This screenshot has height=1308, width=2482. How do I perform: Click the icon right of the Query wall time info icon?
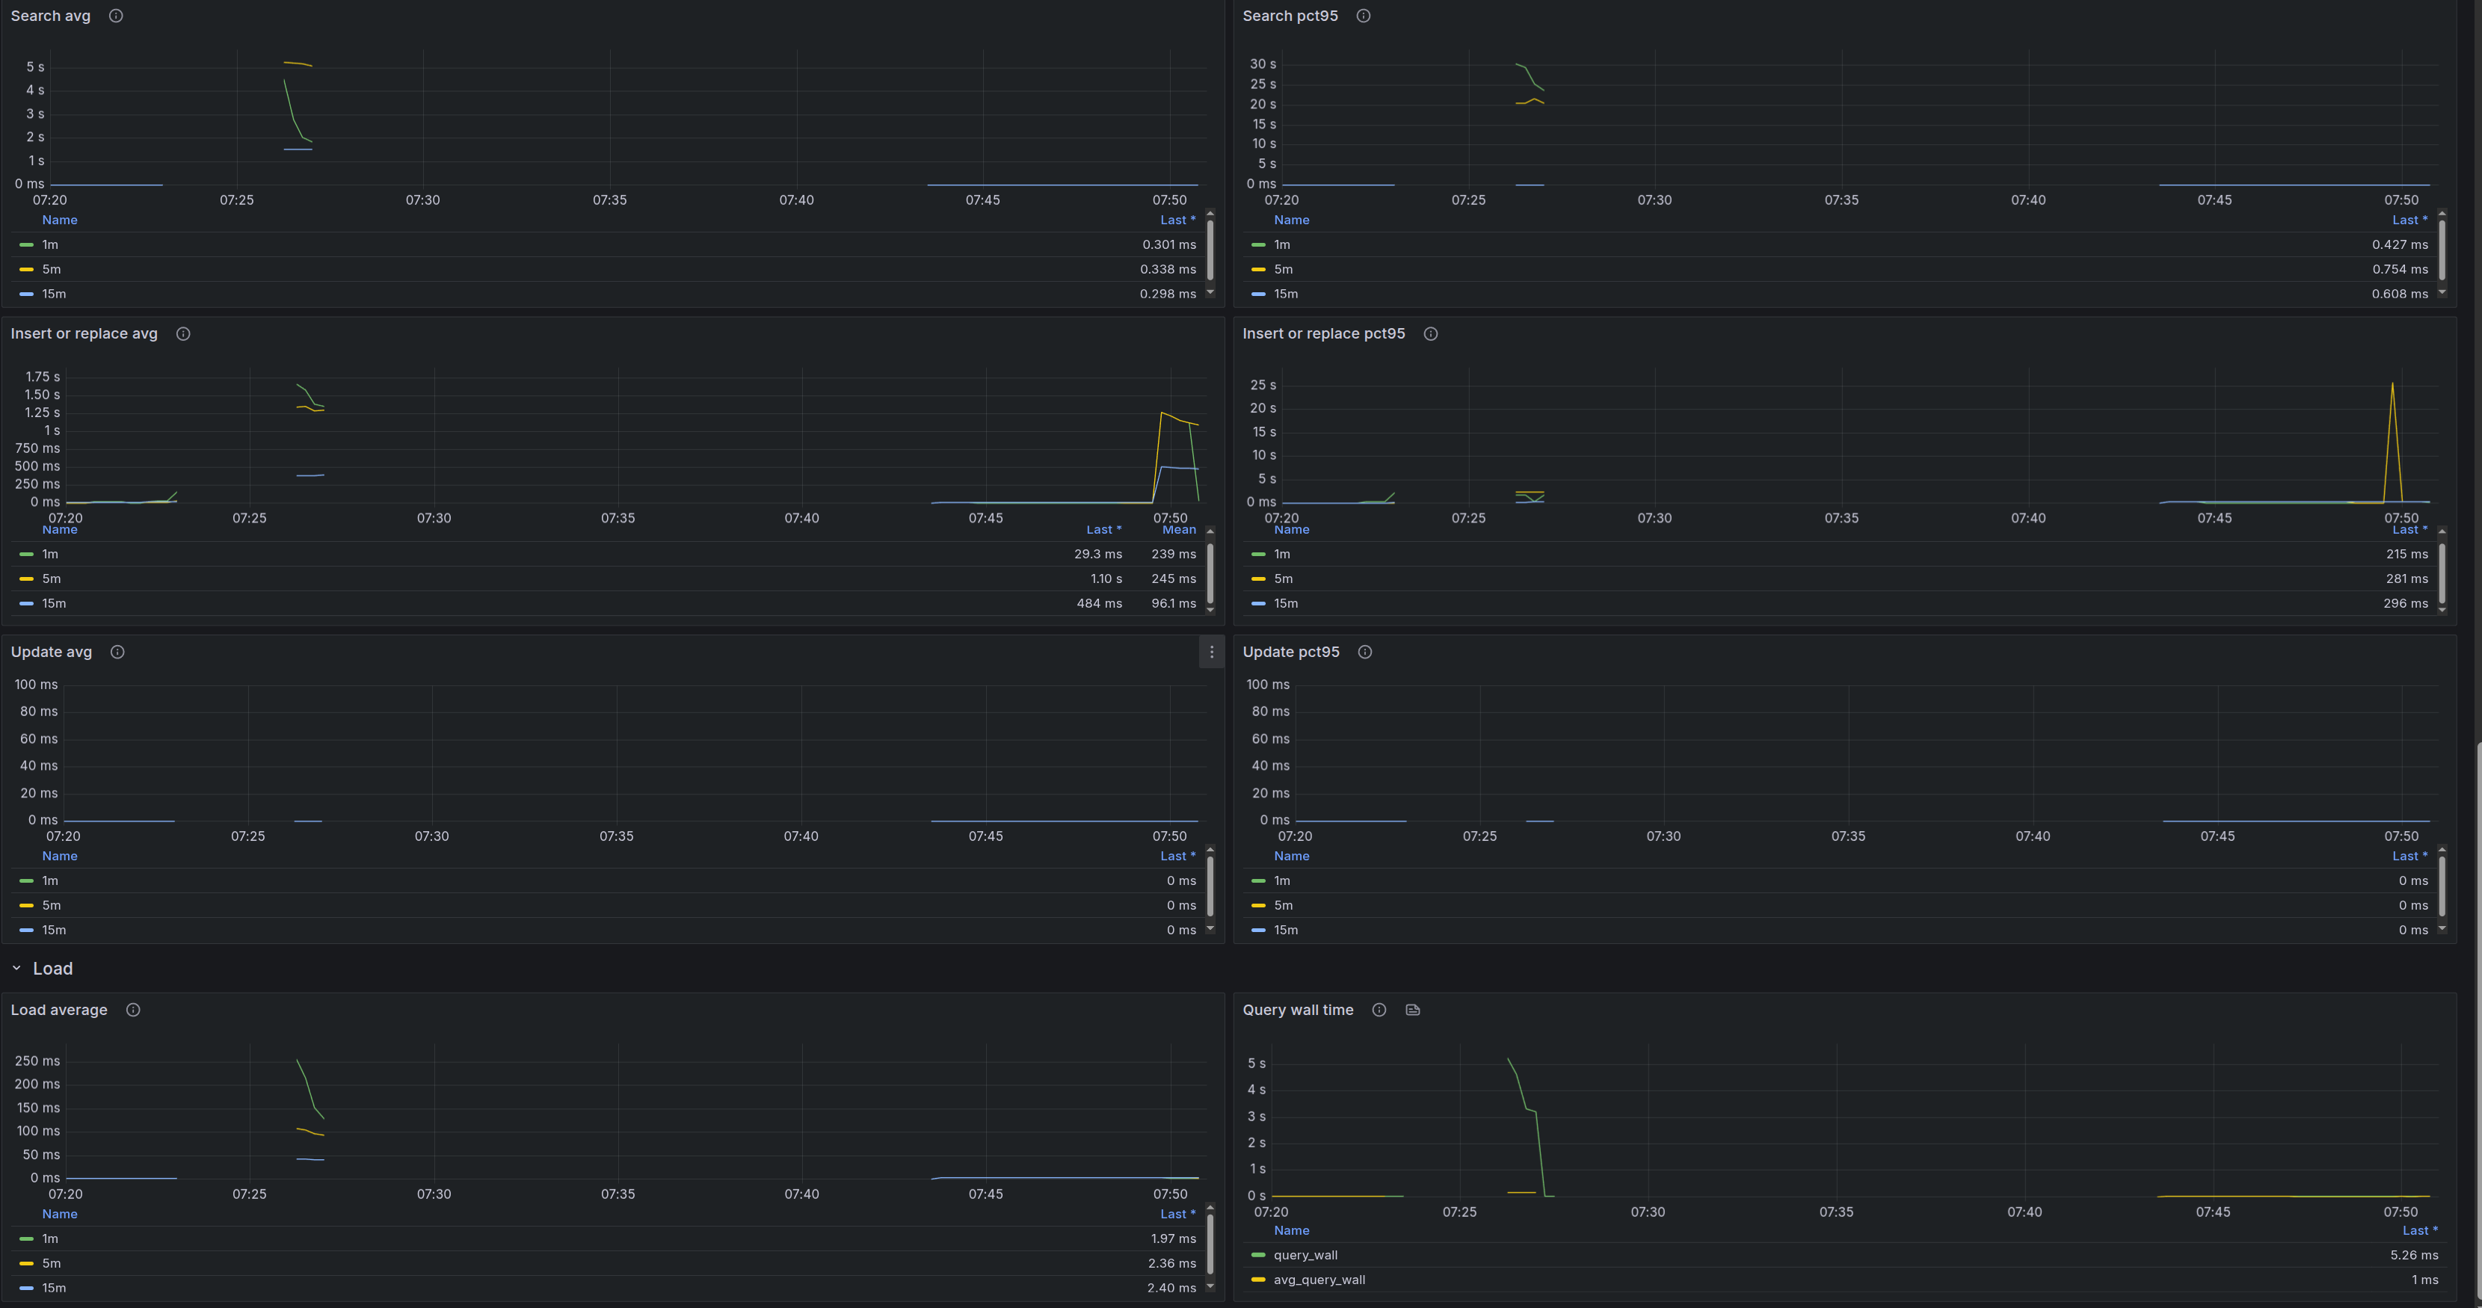pyautogui.click(x=1412, y=1010)
